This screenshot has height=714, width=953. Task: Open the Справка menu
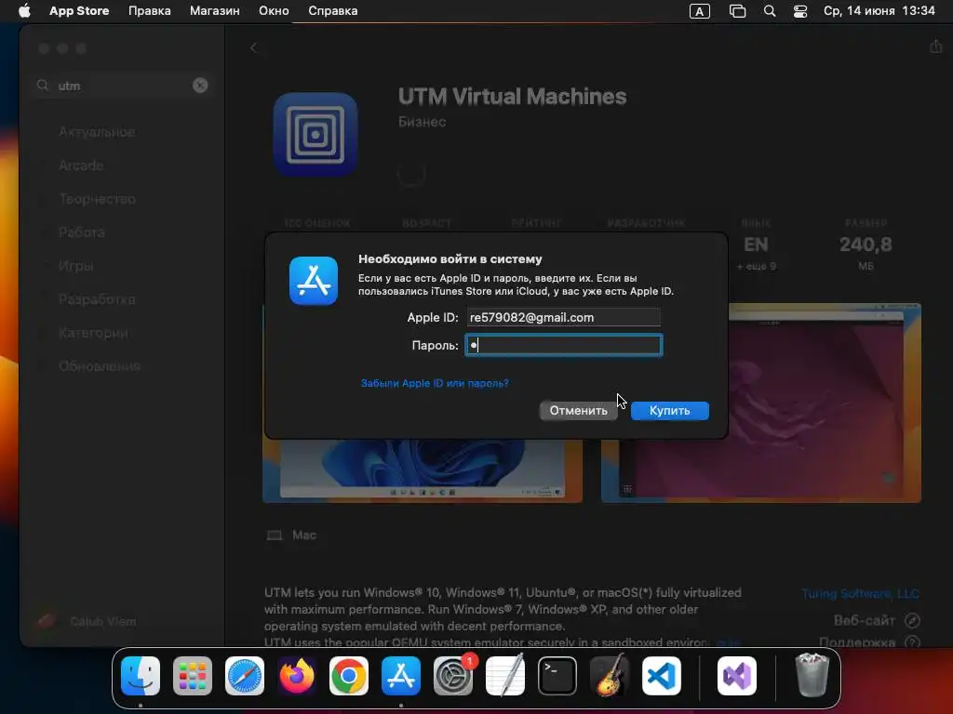click(x=332, y=11)
